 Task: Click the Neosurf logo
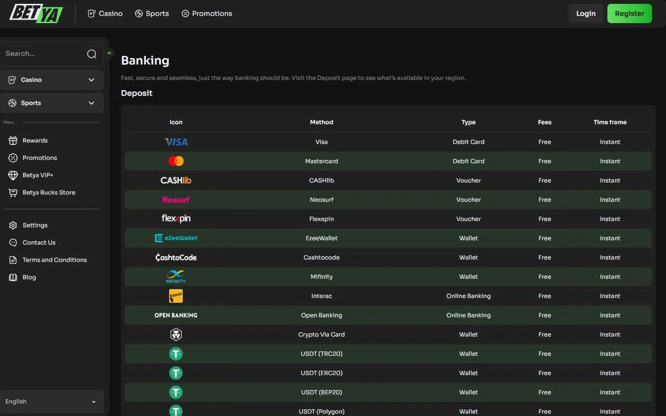176,200
